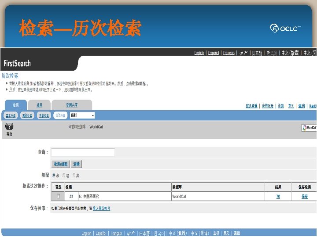Select Korean language in top bar
Image resolution: width=317 pixels, height=237 pixels.
[272, 53]
